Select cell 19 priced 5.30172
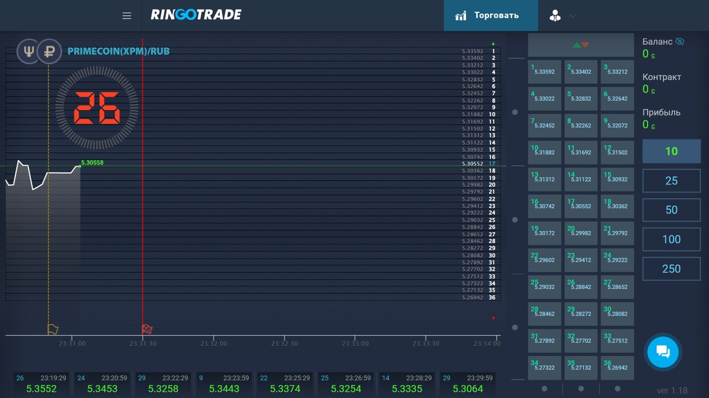 point(545,233)
